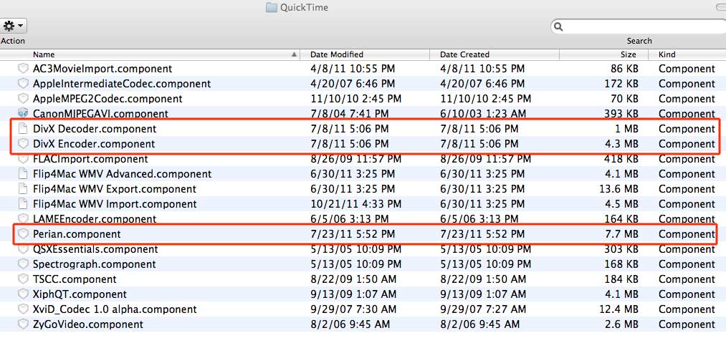Click the ZyGoVideo.component file name
This screenshot has width=726, height=343.
pyautogui.click(x=88, y=324)
